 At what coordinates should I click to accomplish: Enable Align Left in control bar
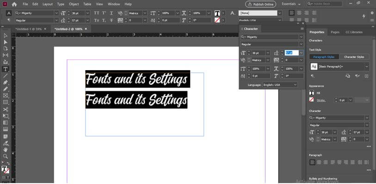tap(292, 13)
